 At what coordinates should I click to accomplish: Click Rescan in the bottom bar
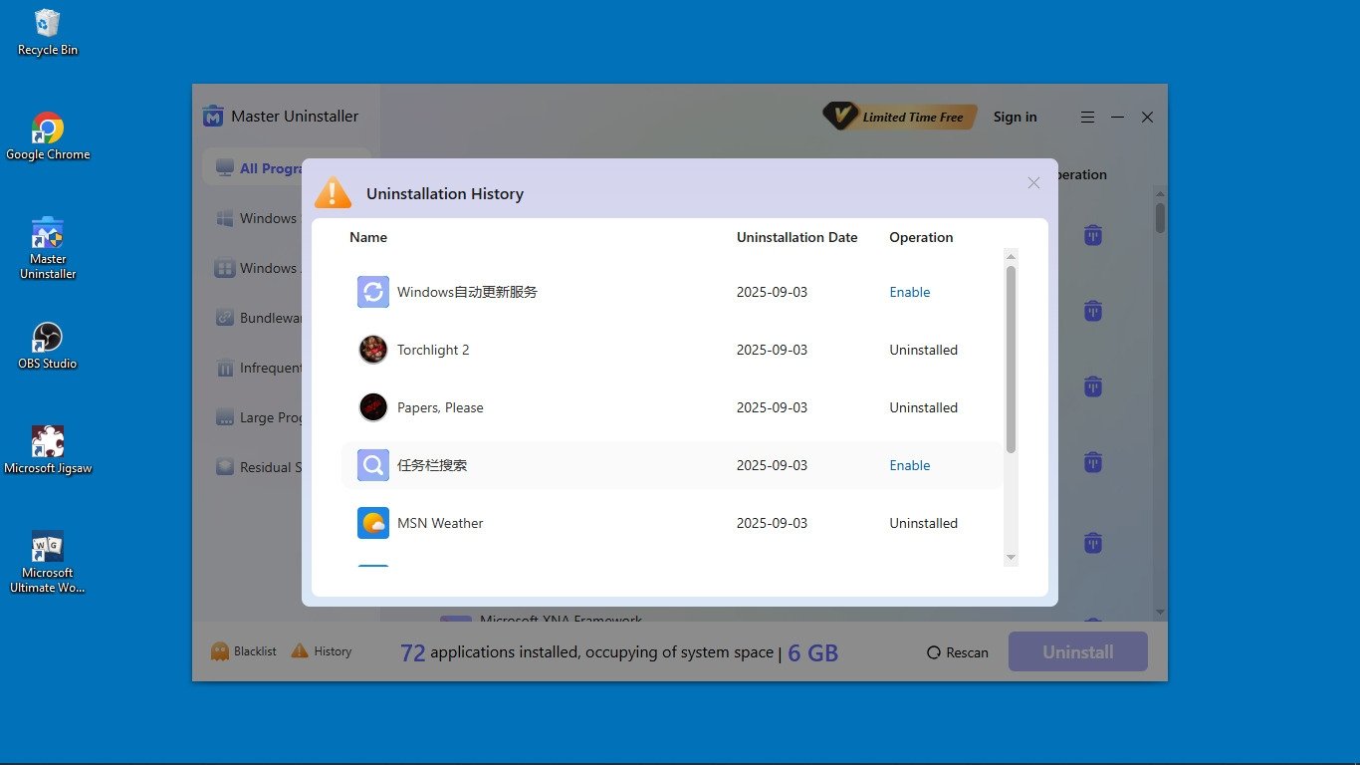(957, 652)
